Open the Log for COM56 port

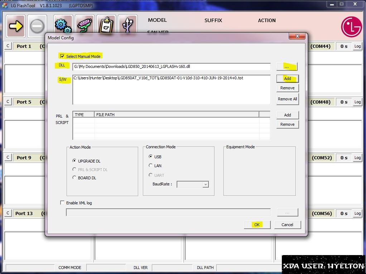point(357,213)
